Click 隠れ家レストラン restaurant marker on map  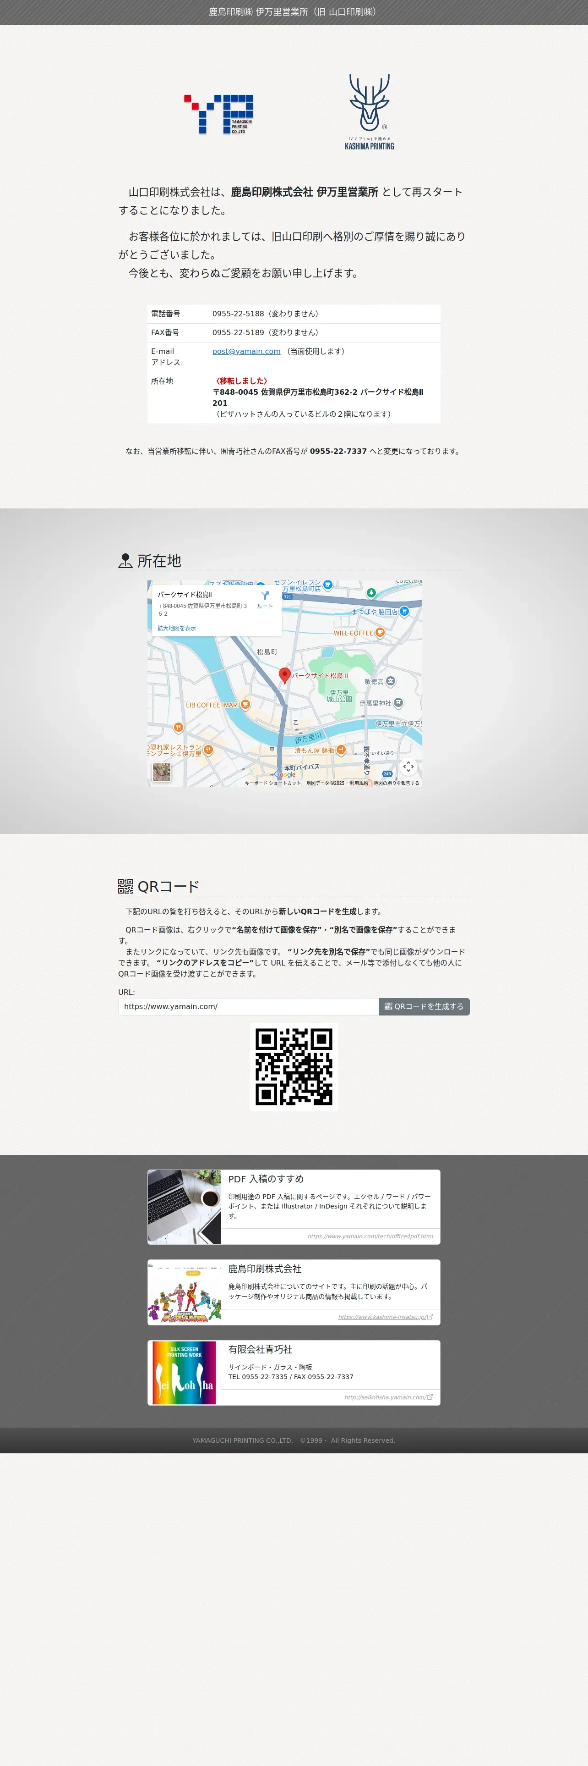[208, 749]
